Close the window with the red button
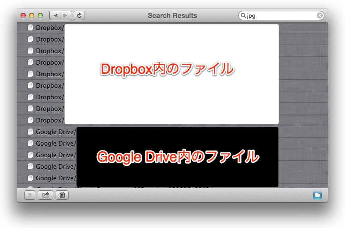The image size is (345, 228). point(23,15)
